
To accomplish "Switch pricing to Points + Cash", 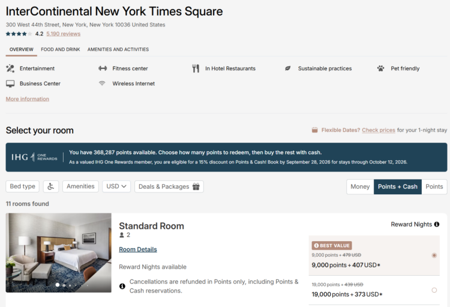I will (397, 187).
